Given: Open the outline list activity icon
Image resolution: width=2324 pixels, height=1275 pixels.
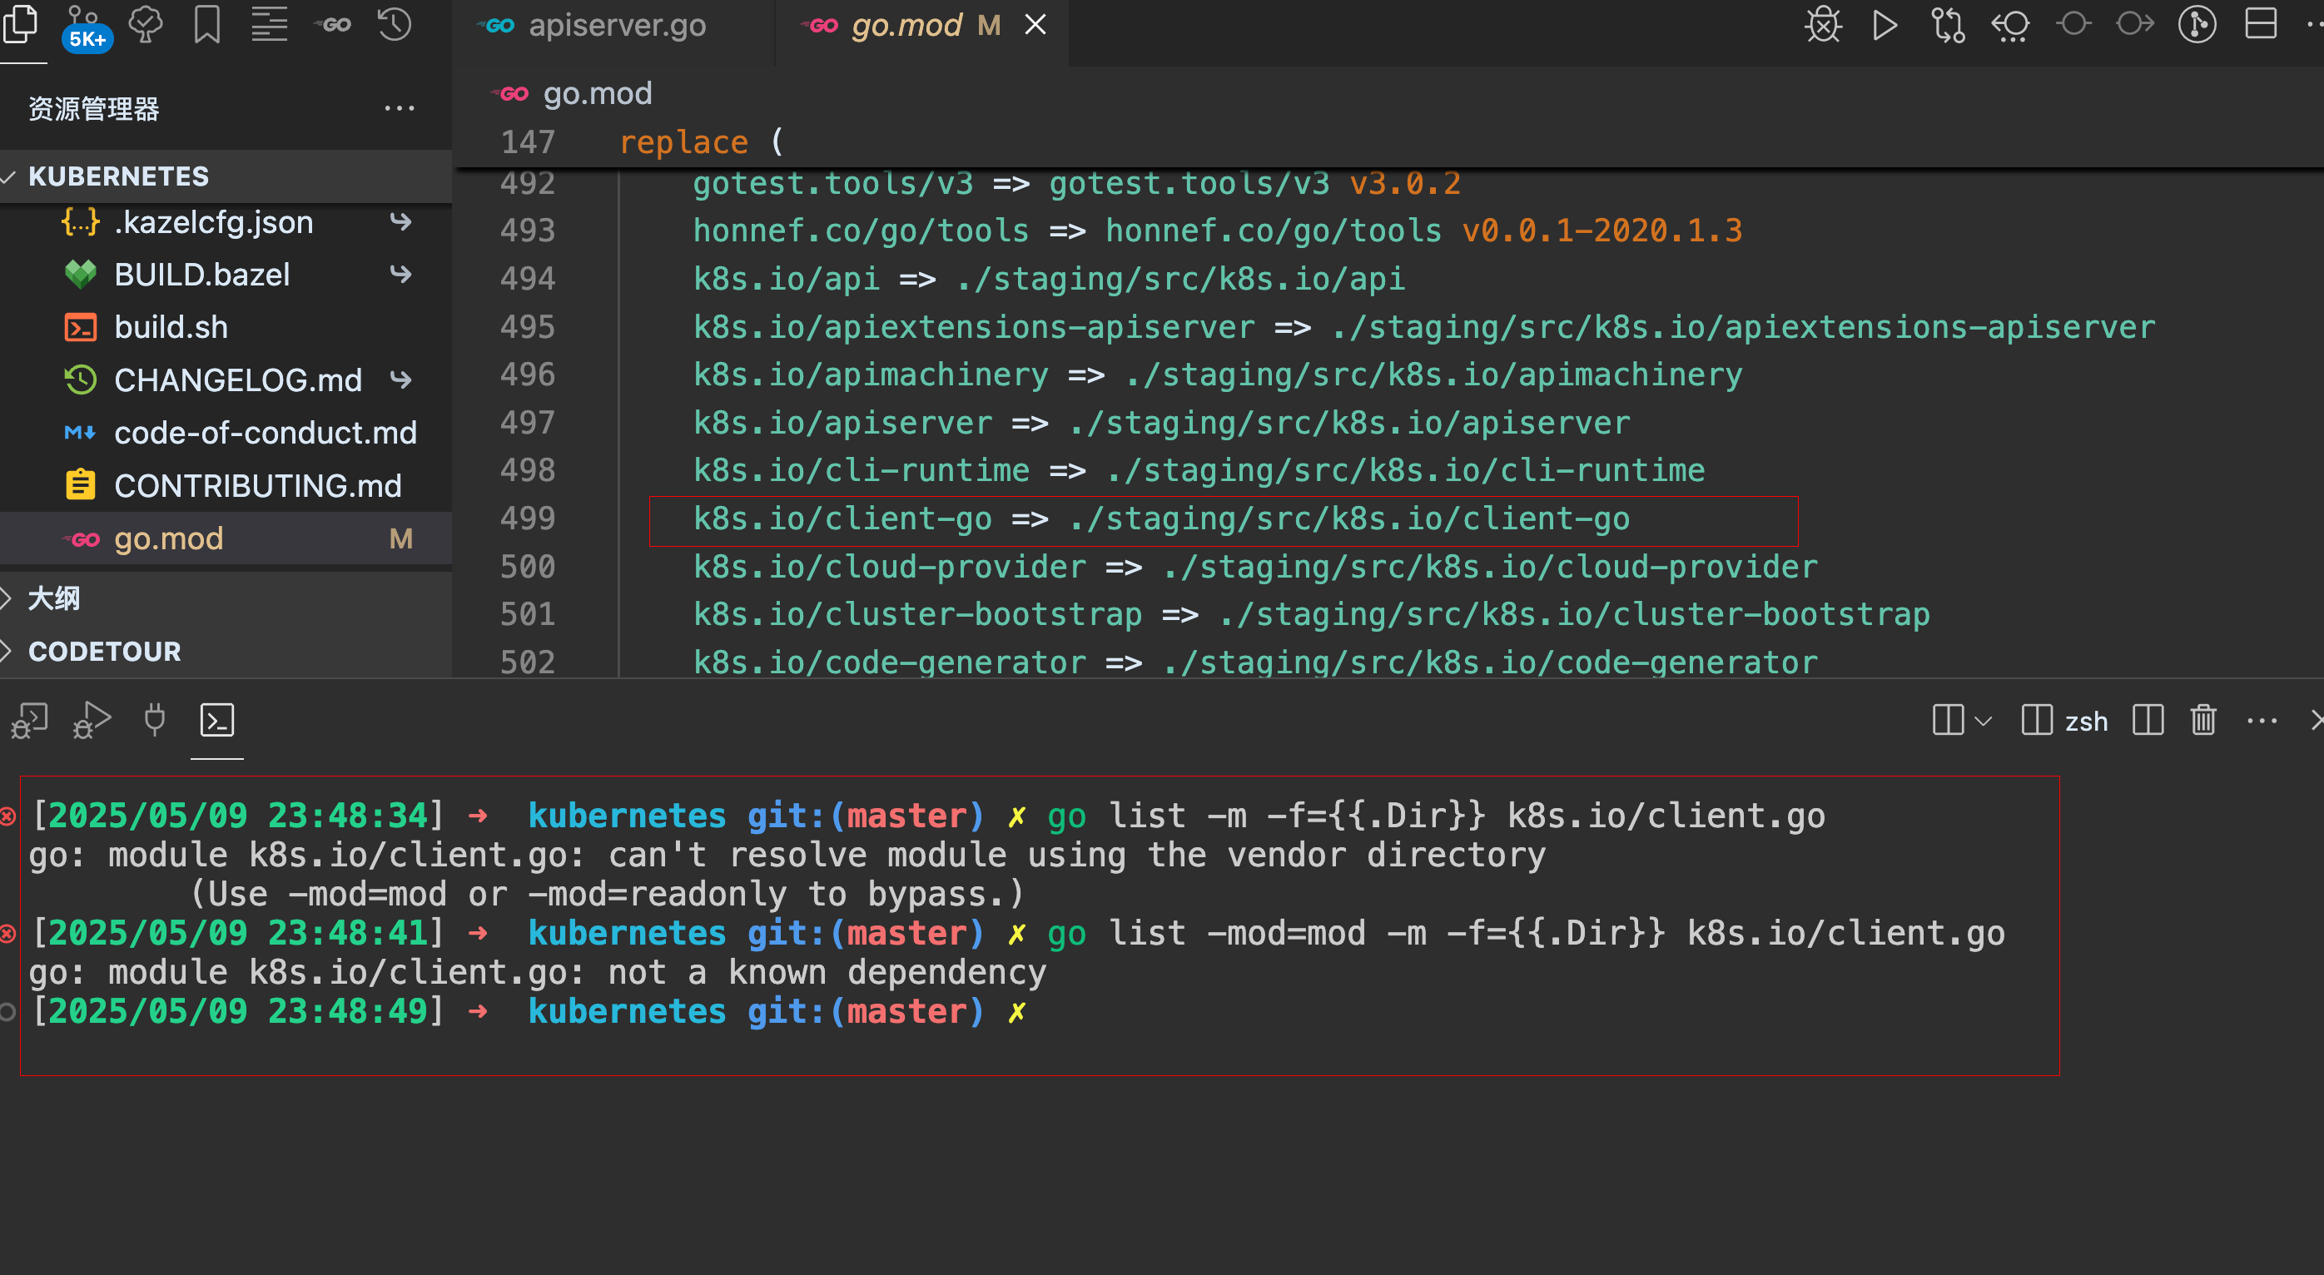Looking at the screenshot, I should [269, 24].
